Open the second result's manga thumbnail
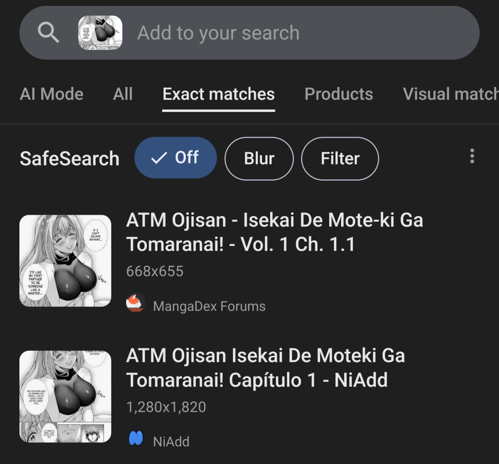The height and width of the screenshot is (464, 499). pyautogui.click(x=65, y=396)
